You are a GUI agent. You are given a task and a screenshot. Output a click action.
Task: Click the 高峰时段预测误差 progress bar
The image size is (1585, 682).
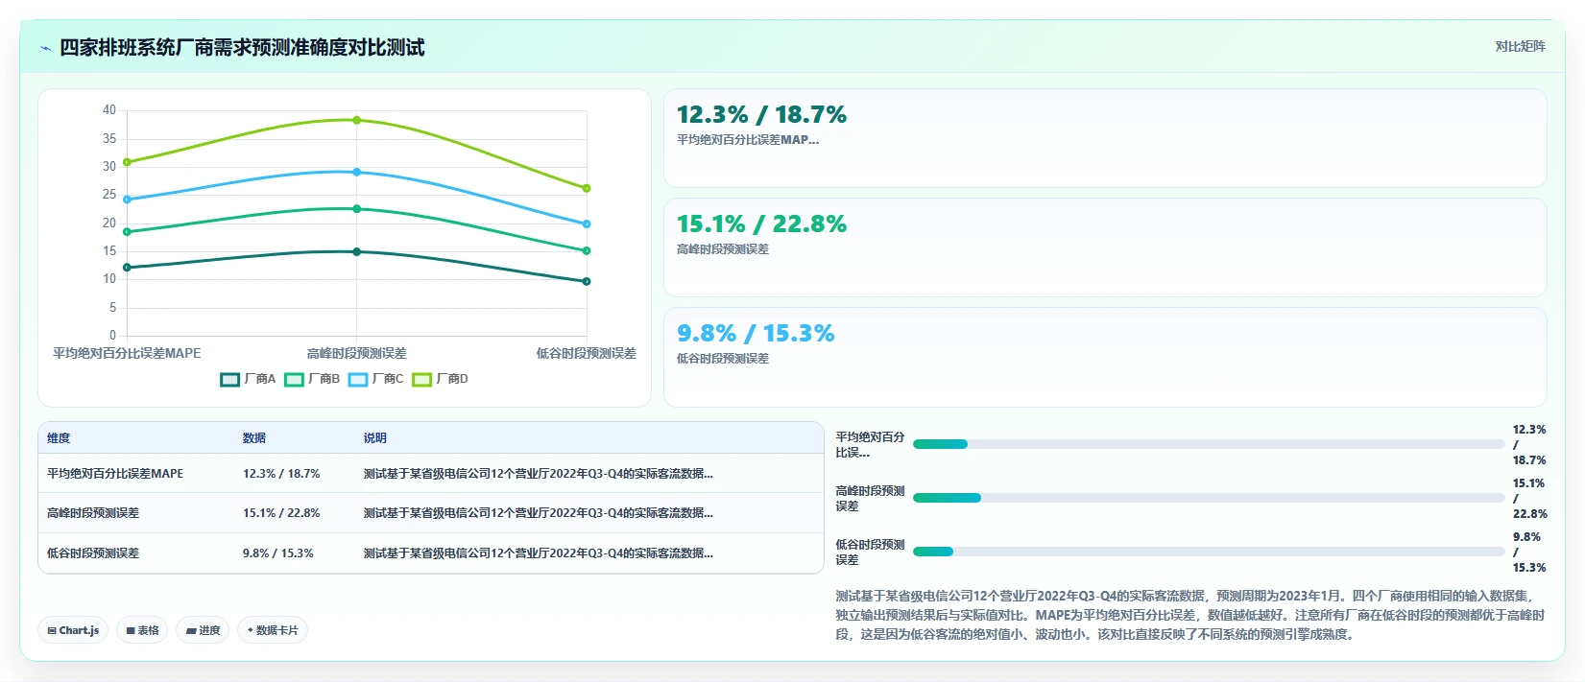(1209, 498)
